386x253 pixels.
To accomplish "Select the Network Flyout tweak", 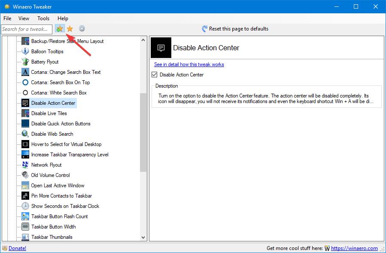I will [x=46, y=165].
